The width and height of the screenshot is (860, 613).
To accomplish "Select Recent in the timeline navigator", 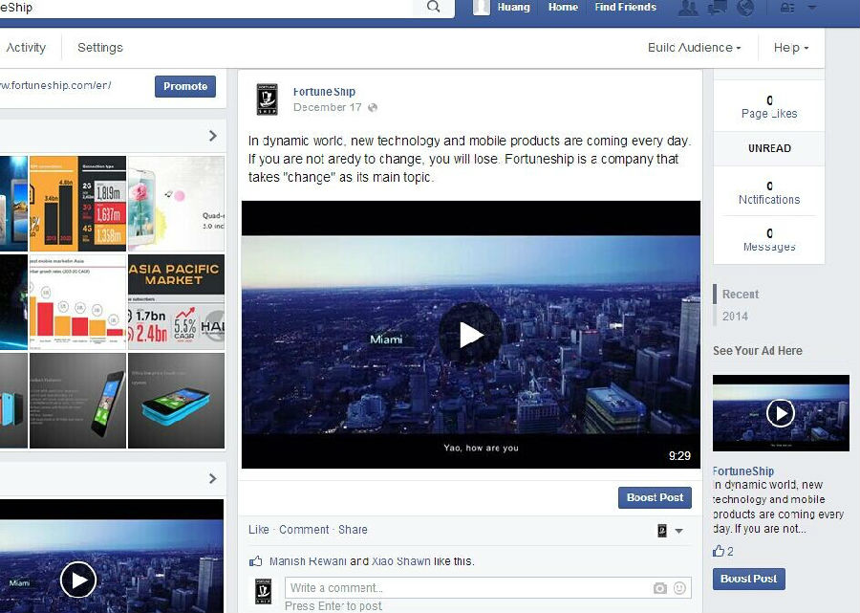I will click(741, 295).
